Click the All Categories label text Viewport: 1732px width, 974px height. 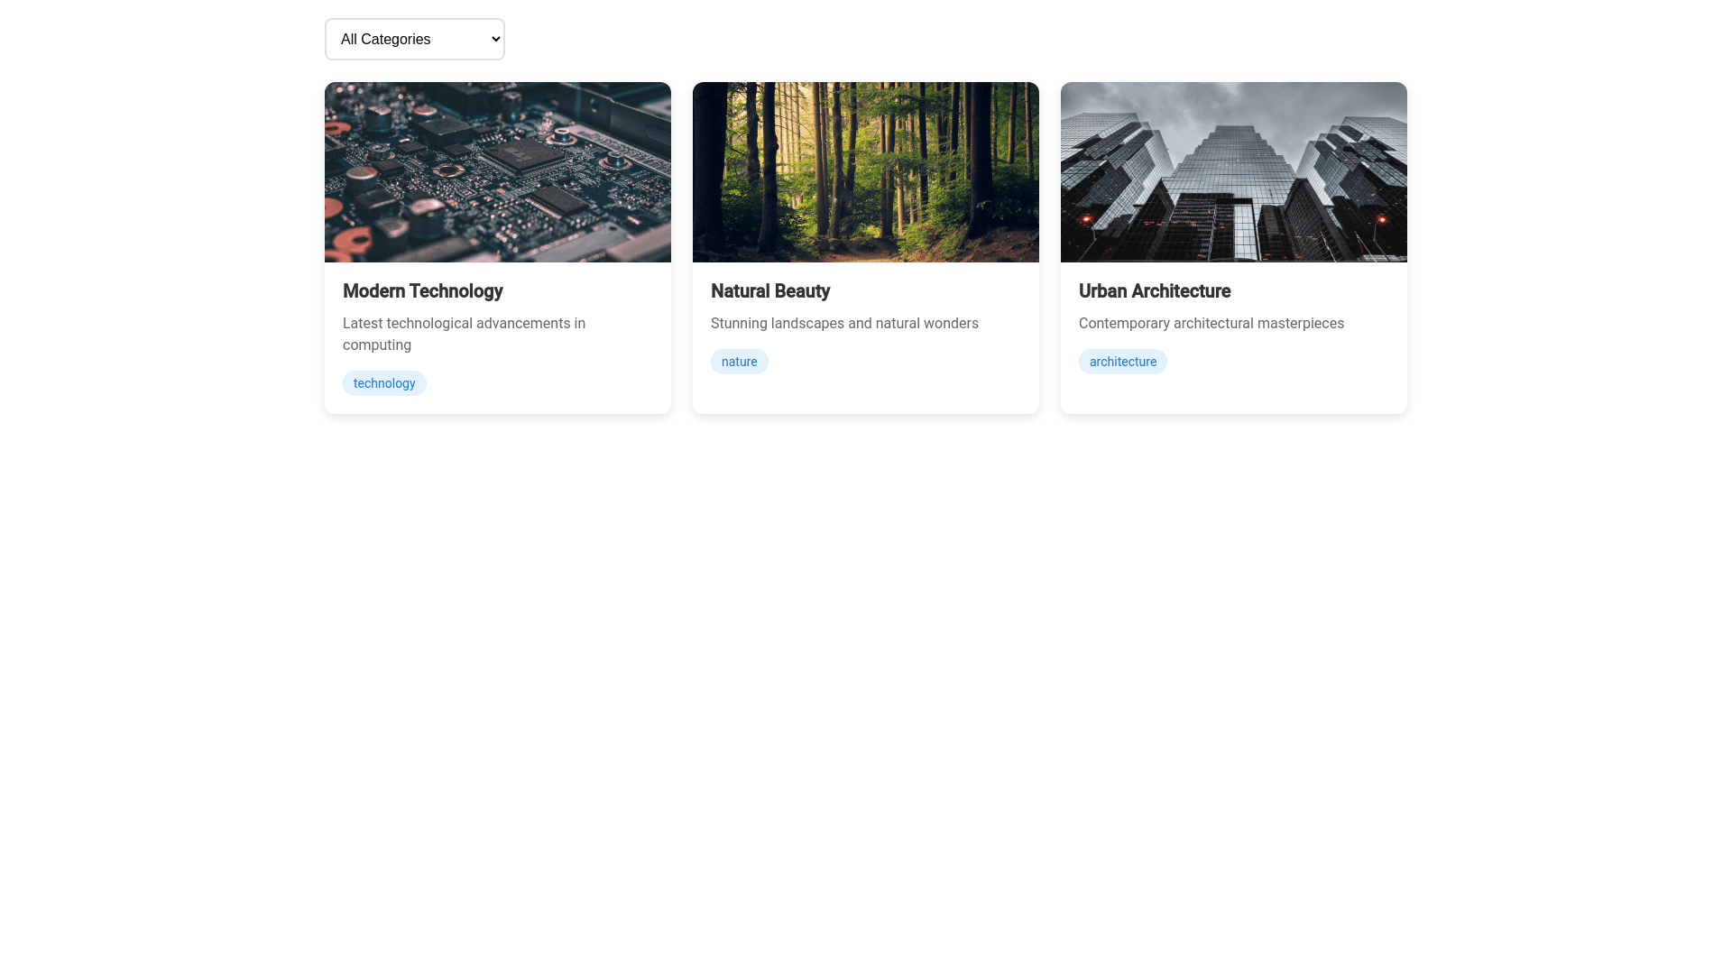(x=385, y=39)
